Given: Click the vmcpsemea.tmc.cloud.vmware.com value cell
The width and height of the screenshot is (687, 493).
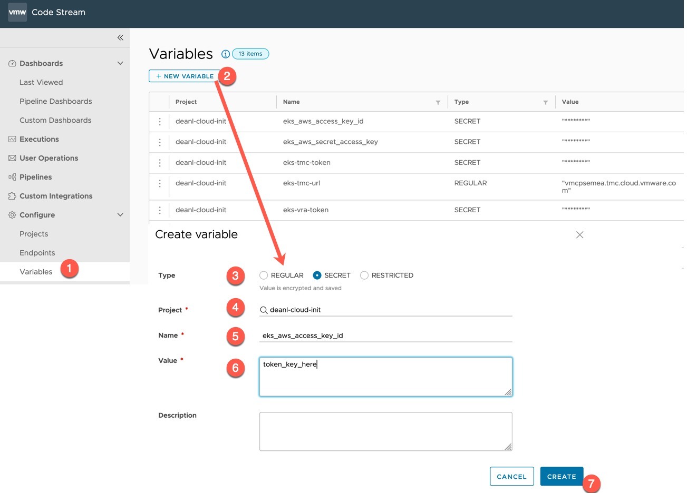Looking at the screenshot, I should pyautogui.click(x=619, y=186).
